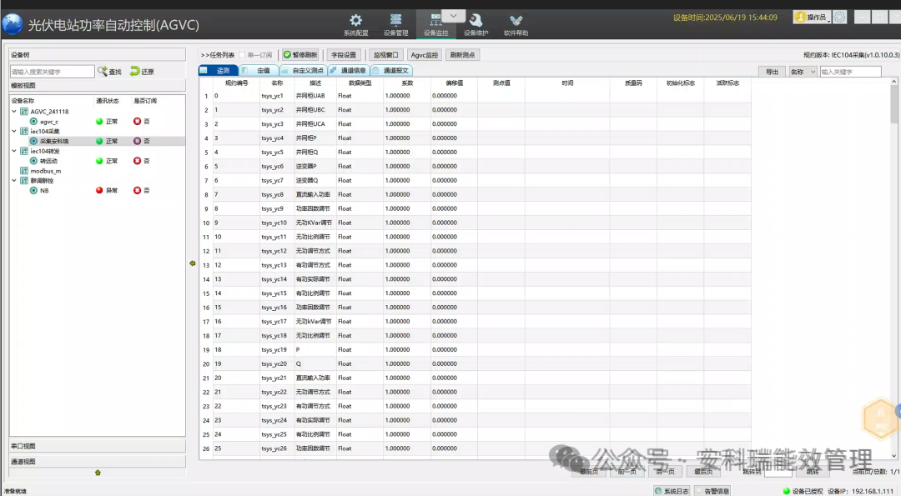Select 采集安科瑞 device node

click(x=54, y=141)
